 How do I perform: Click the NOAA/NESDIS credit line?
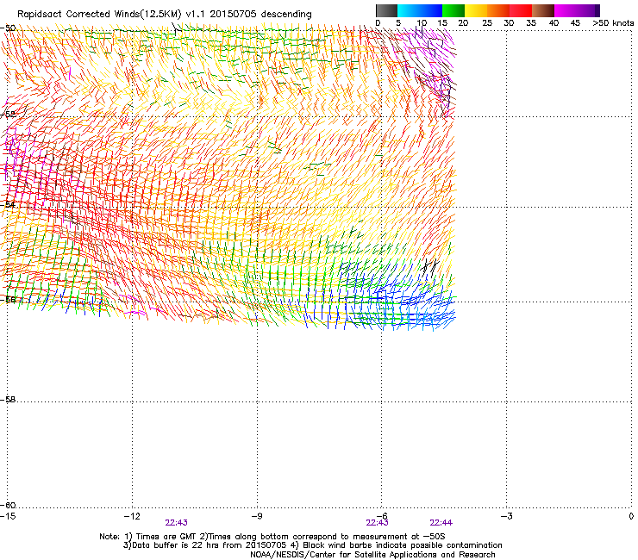click(x=372, y=555)
